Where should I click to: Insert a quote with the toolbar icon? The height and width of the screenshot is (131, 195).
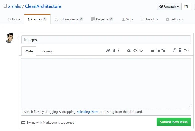coord(129,50)
